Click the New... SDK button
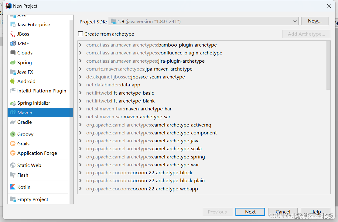 click(315, 21)
